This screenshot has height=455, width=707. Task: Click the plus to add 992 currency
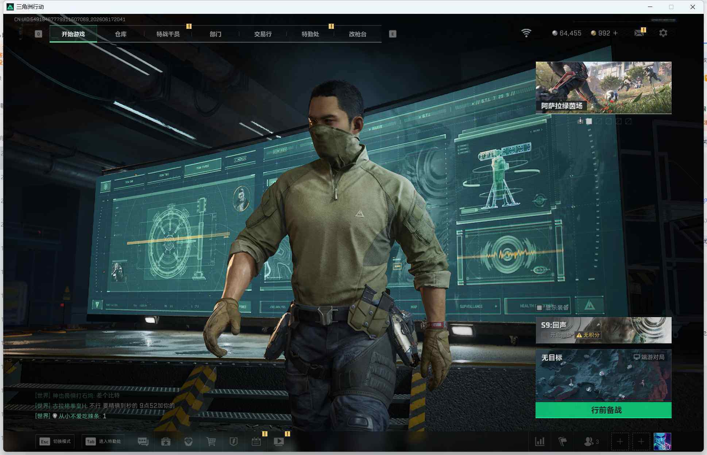(615, 33)
